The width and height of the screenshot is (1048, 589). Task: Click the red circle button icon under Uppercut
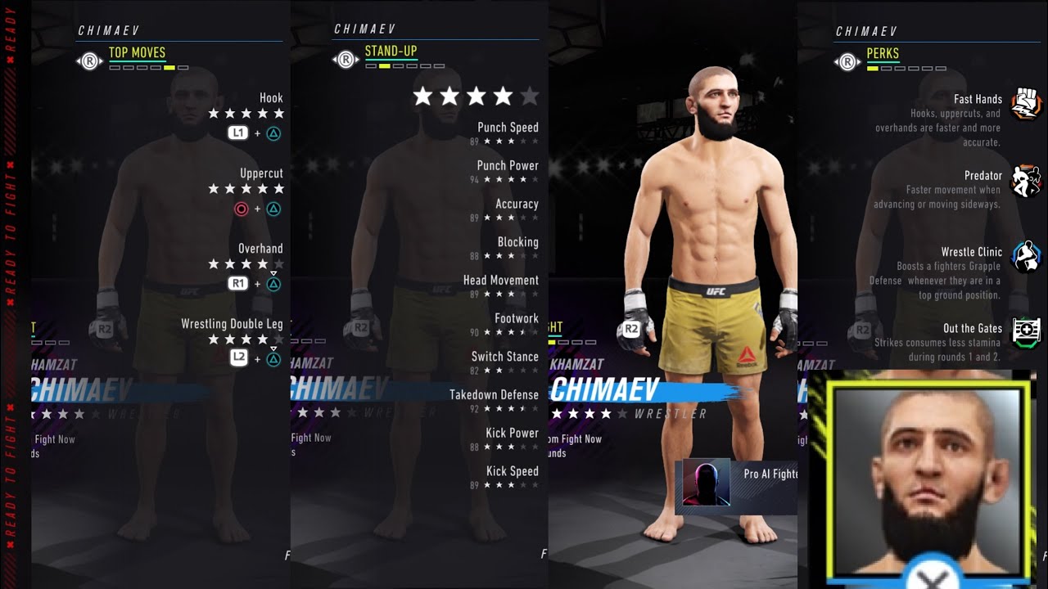241,209
